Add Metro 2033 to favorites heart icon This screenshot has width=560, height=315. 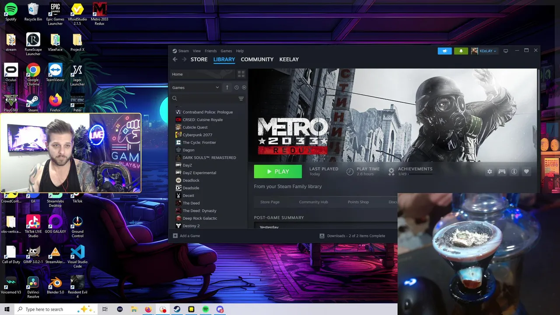(526, 171)
